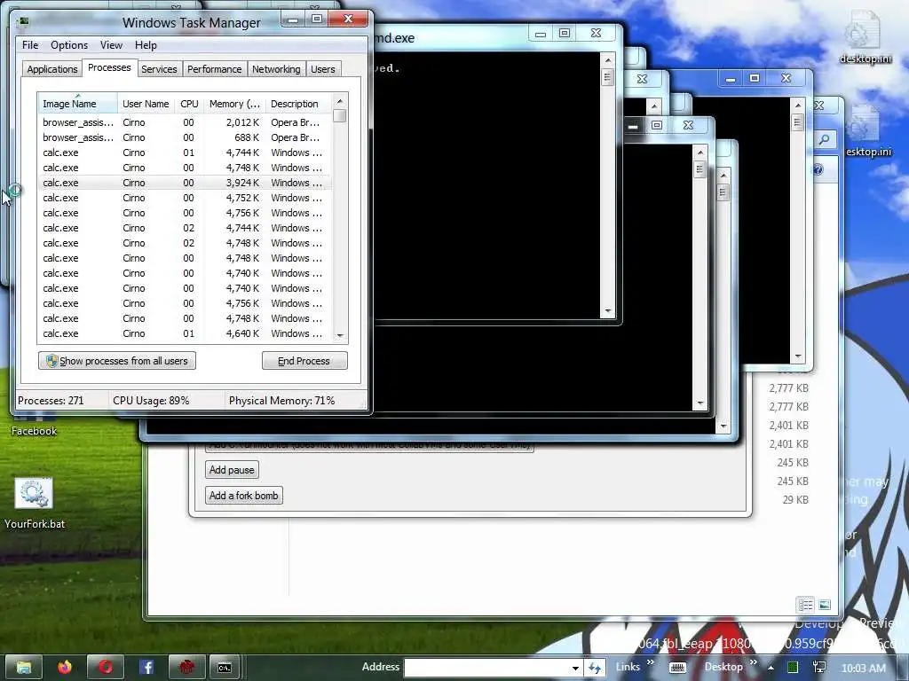Click the red bug taskbar icon
Viewport: 909px width, 681px height.
186,667
